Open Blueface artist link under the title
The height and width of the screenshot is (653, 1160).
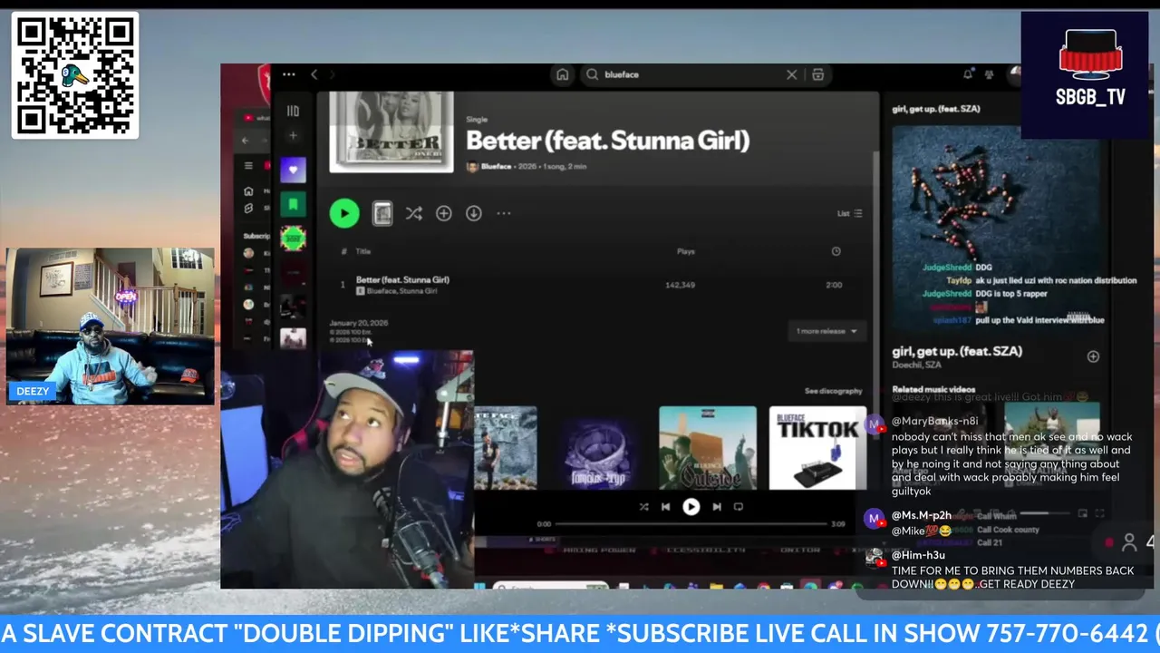click(496, 167)
